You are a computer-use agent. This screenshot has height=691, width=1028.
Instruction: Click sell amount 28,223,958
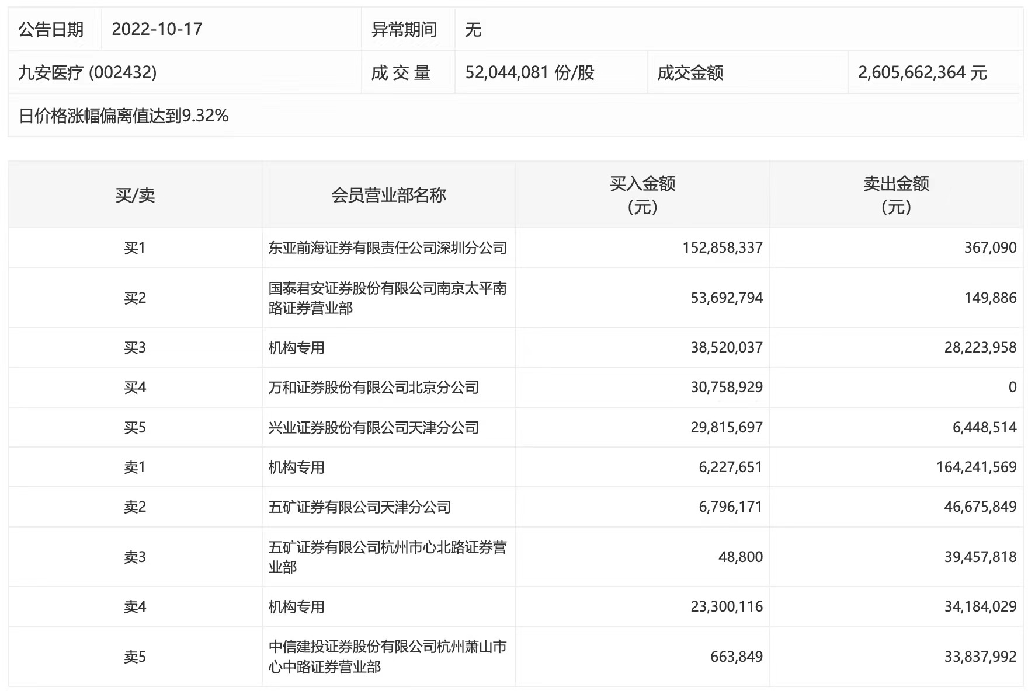pos(980,347)
